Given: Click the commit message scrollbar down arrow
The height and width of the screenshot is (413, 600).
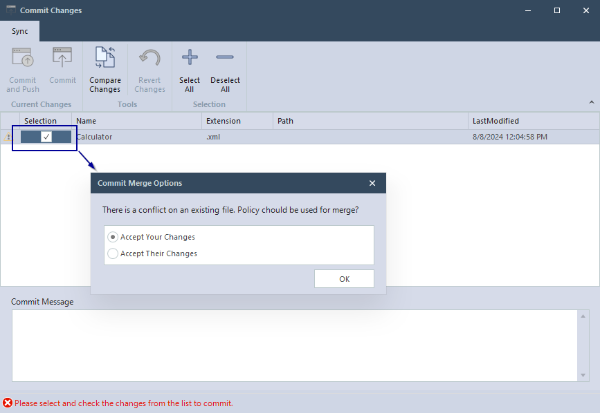Looking at the screenshot, I should click(583, 375).
